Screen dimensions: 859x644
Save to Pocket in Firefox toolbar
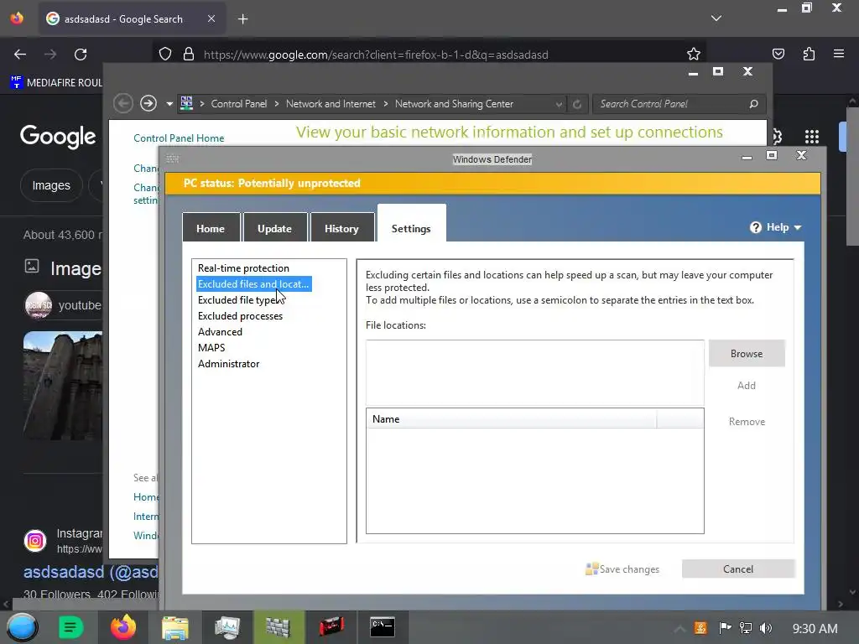[778, 54]
